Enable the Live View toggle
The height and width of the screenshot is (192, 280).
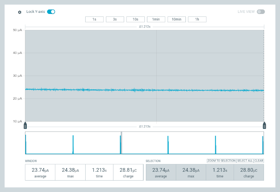[x=261, y=12]
